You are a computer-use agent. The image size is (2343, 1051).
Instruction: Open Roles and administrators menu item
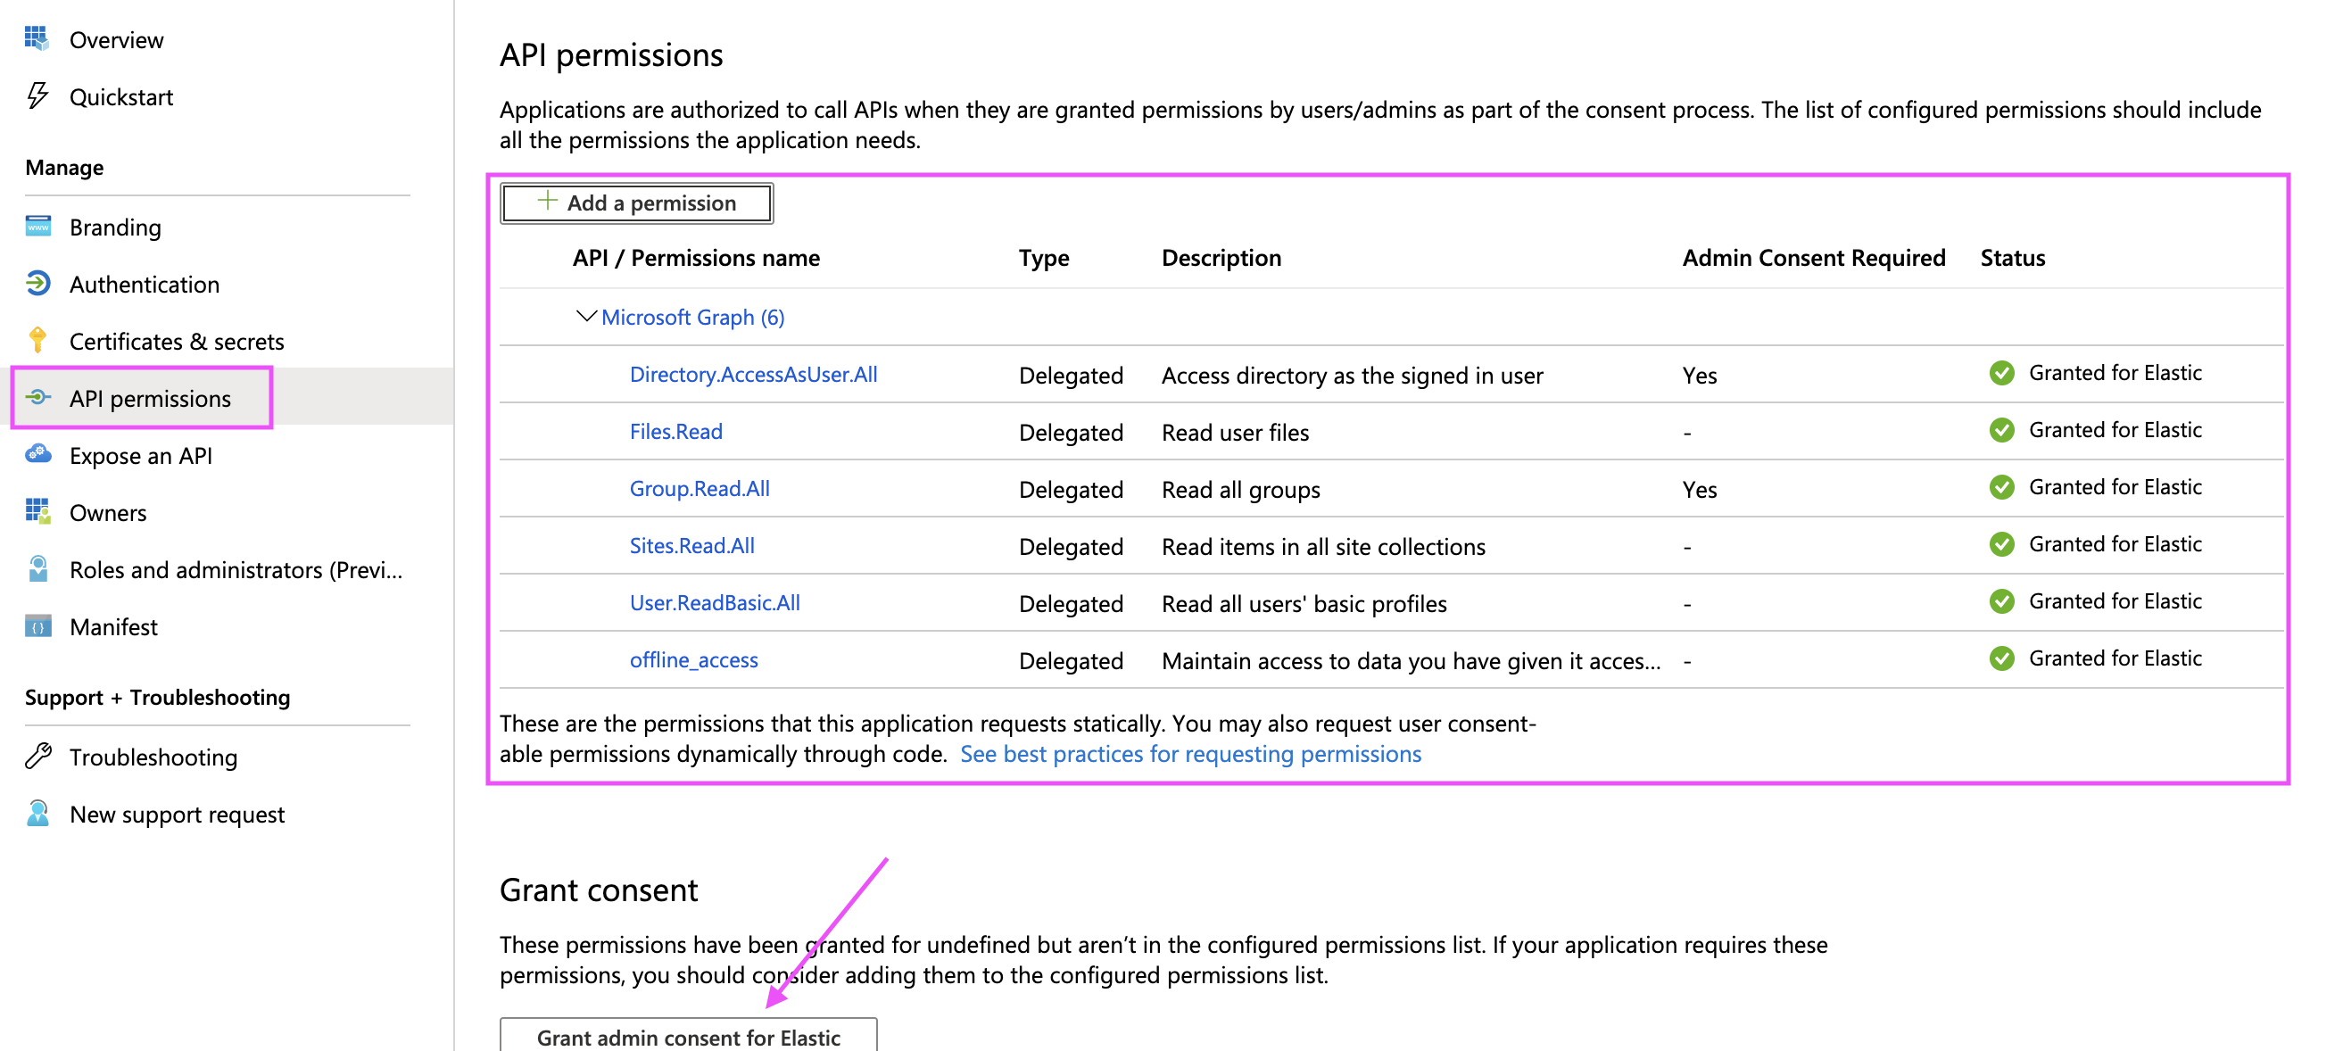(x=235, y=570)
